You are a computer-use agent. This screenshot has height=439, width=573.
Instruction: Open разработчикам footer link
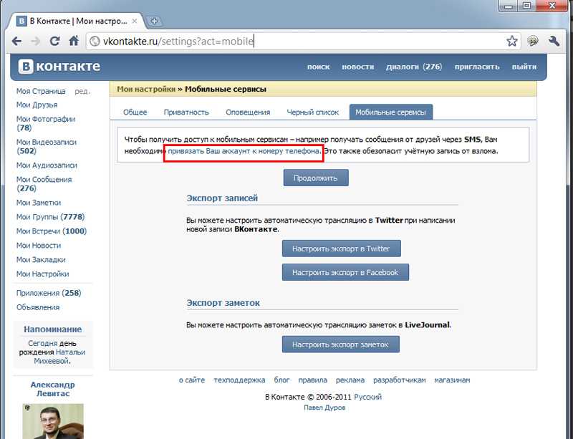[400, 380]
